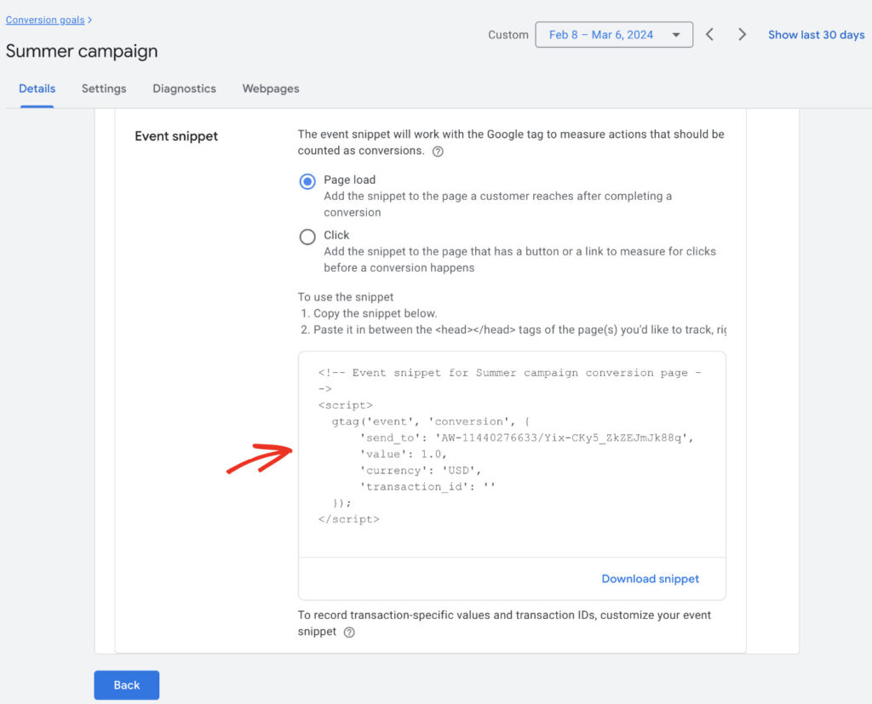The image size is (872, 704).
Task: Click the help icon after "counted as conversions"
Action: tap(438, 151)
